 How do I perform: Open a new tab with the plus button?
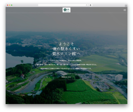(x=126, y=6)
